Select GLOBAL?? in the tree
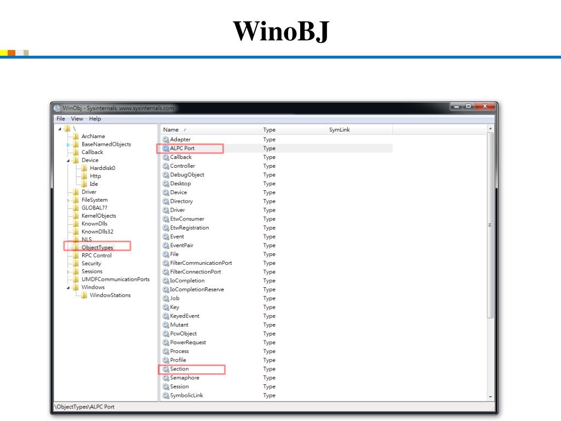Viewport: 561px width, 421px height. coord(94,208)
